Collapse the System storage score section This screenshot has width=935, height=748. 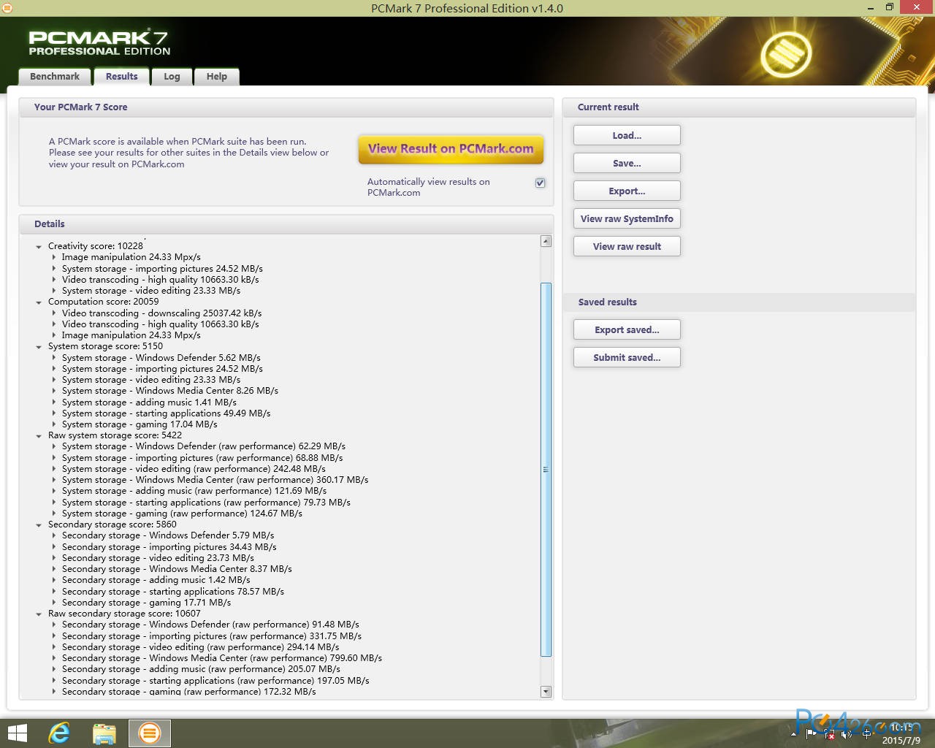click(x=39, y=347)
